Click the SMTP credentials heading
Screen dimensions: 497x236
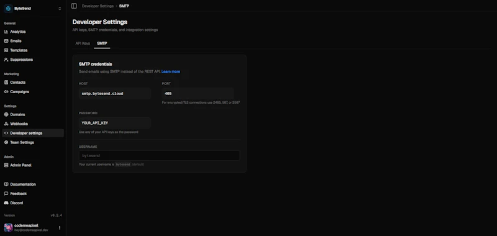[96, 64]
